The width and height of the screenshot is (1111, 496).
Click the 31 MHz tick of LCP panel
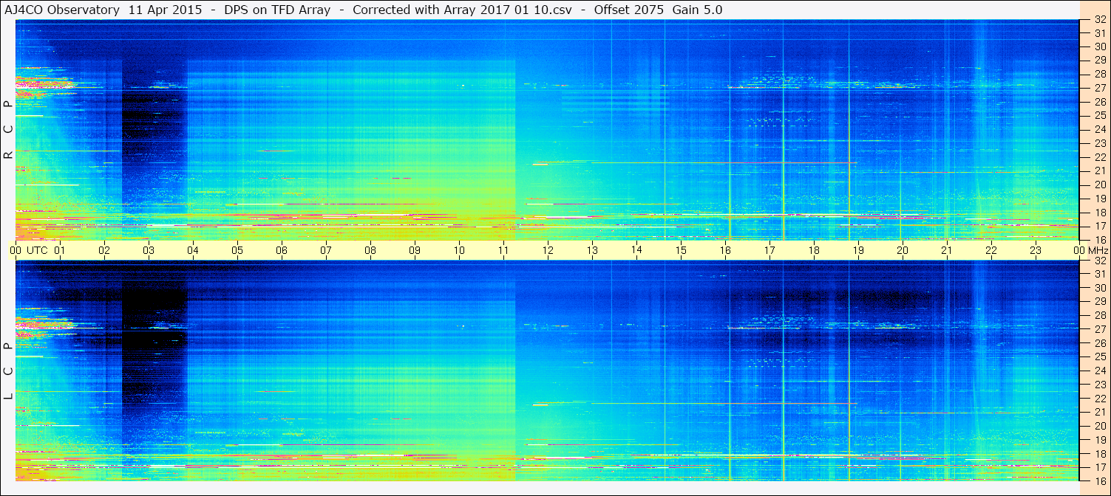pyautogui.click(x=1099, y=275)
